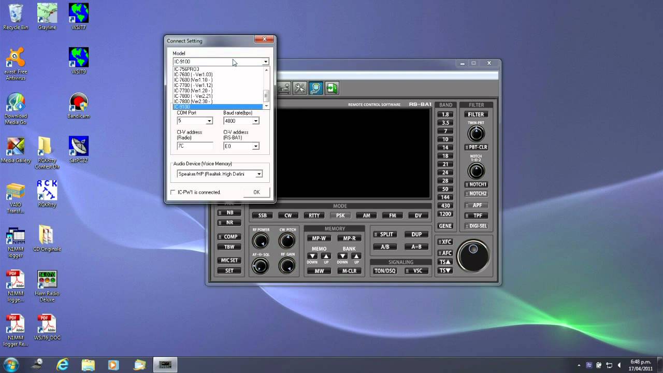The height and width of the screenshot is (373, 663).
Task: Select SSB mode
Action: (x=262, y=216)
